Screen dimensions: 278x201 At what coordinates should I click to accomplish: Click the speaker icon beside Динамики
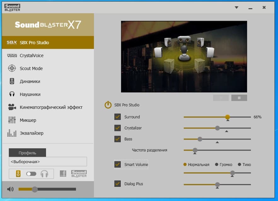[12, 81]
